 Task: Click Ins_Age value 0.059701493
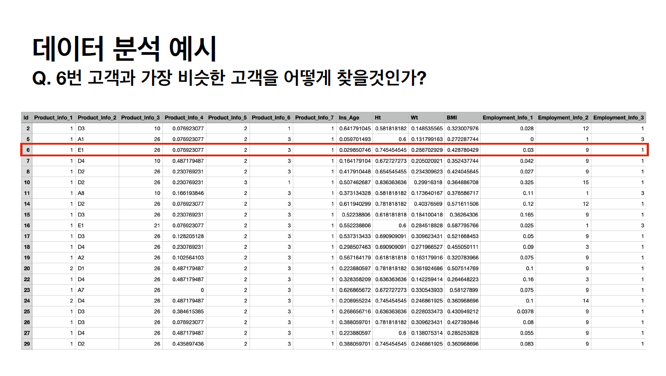pos(355,139)
